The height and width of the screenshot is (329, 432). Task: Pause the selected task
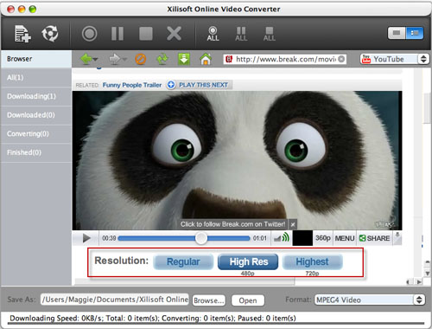(118, 34)
